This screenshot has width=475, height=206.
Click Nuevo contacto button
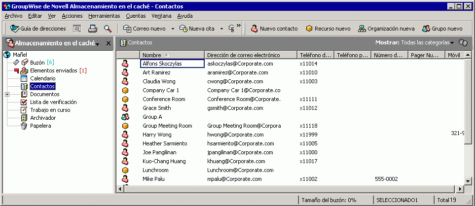[x=274, y=29]
